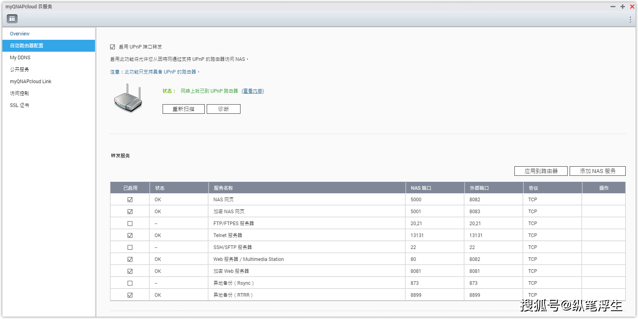
Task: Open the vertical three-dot options menu
Action: tap(630, 19)
